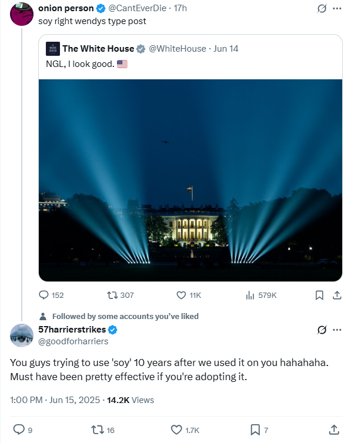Open @goodforharriers profile handle
Screen dimensions: 351x443
(x=73, y=341)
